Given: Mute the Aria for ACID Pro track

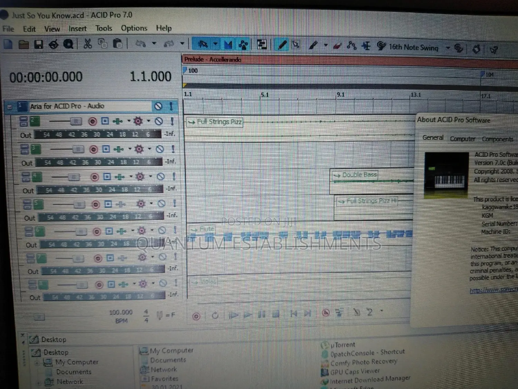Looking at the screenshot, I should [158, 106].
